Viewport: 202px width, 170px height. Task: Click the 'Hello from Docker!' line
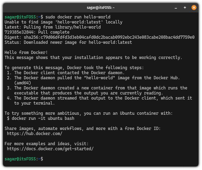[x=26, y=52]
